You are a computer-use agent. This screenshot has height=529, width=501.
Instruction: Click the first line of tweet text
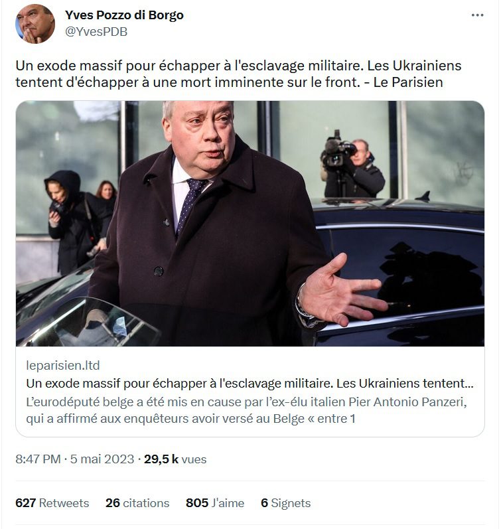coord(238,66)
